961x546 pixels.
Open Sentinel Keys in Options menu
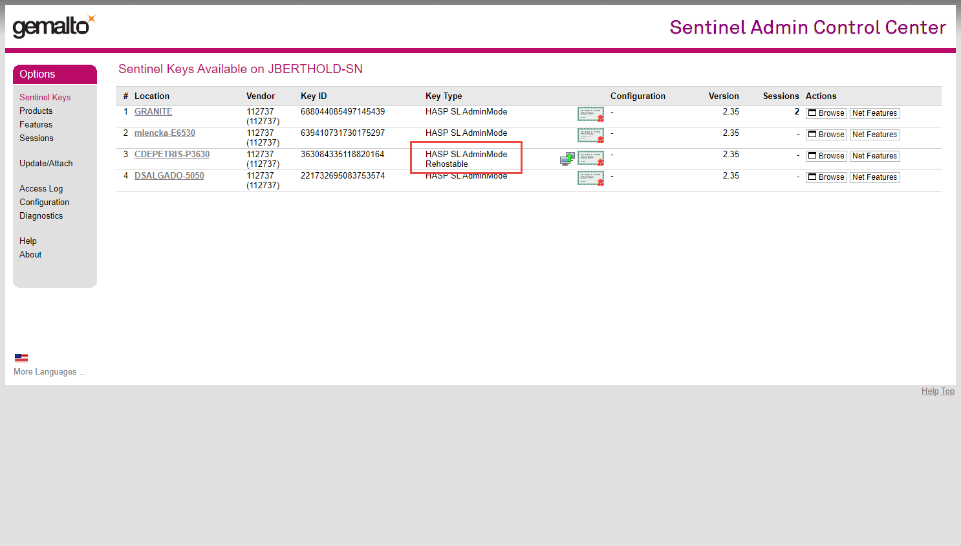tap(45, 97)
